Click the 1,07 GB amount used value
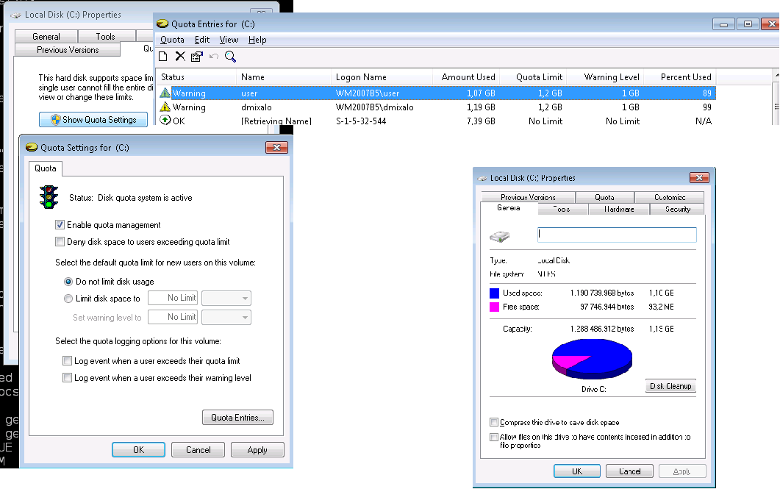780x489 pixels. [x=481, y=93]
